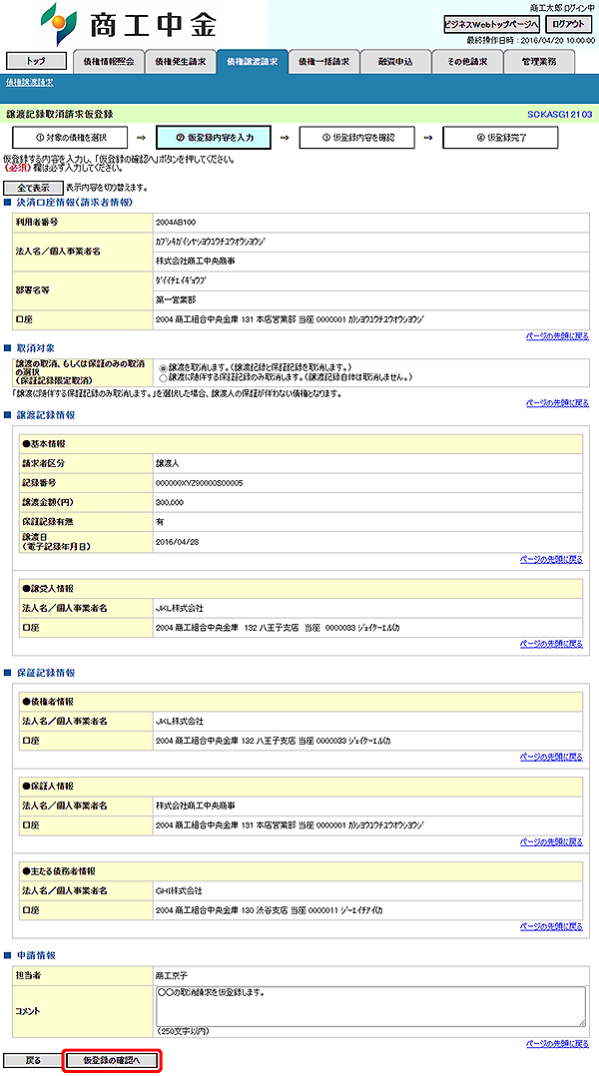This screenshot has height=1076, width=599.
Task: Click the 請求者区分 value 譲渡人
Action: click(x=168, y=463)
